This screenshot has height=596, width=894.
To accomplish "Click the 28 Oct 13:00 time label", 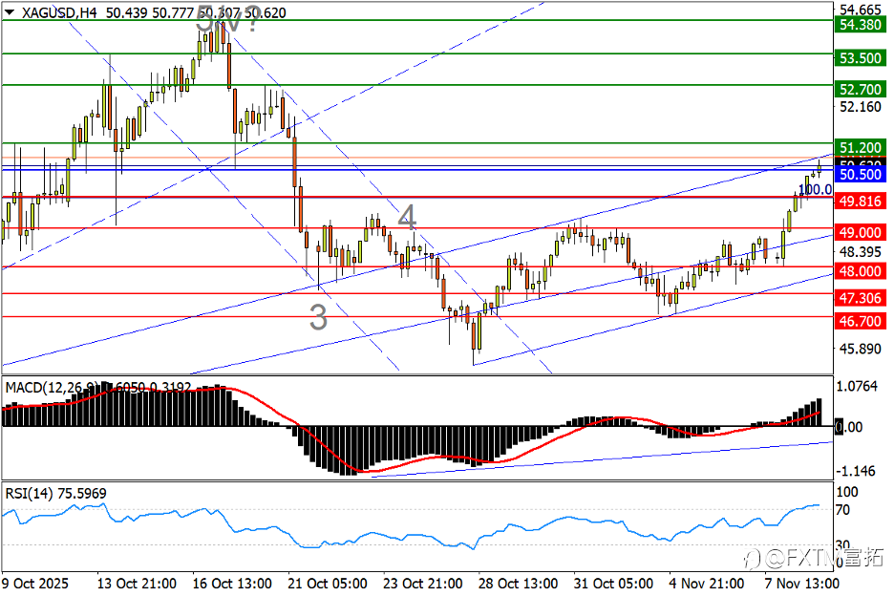I will (519, 584).
